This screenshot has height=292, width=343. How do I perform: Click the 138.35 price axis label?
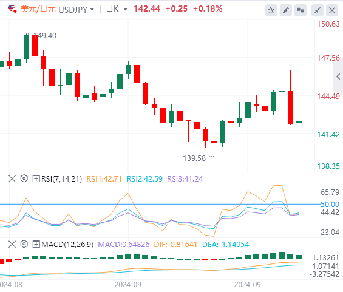point(328,166)
